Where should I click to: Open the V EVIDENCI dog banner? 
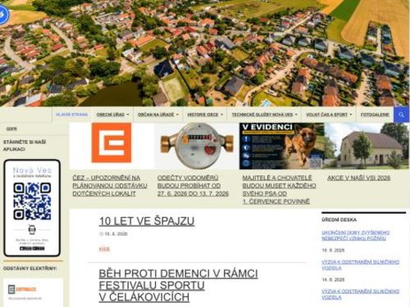point(282,146)
